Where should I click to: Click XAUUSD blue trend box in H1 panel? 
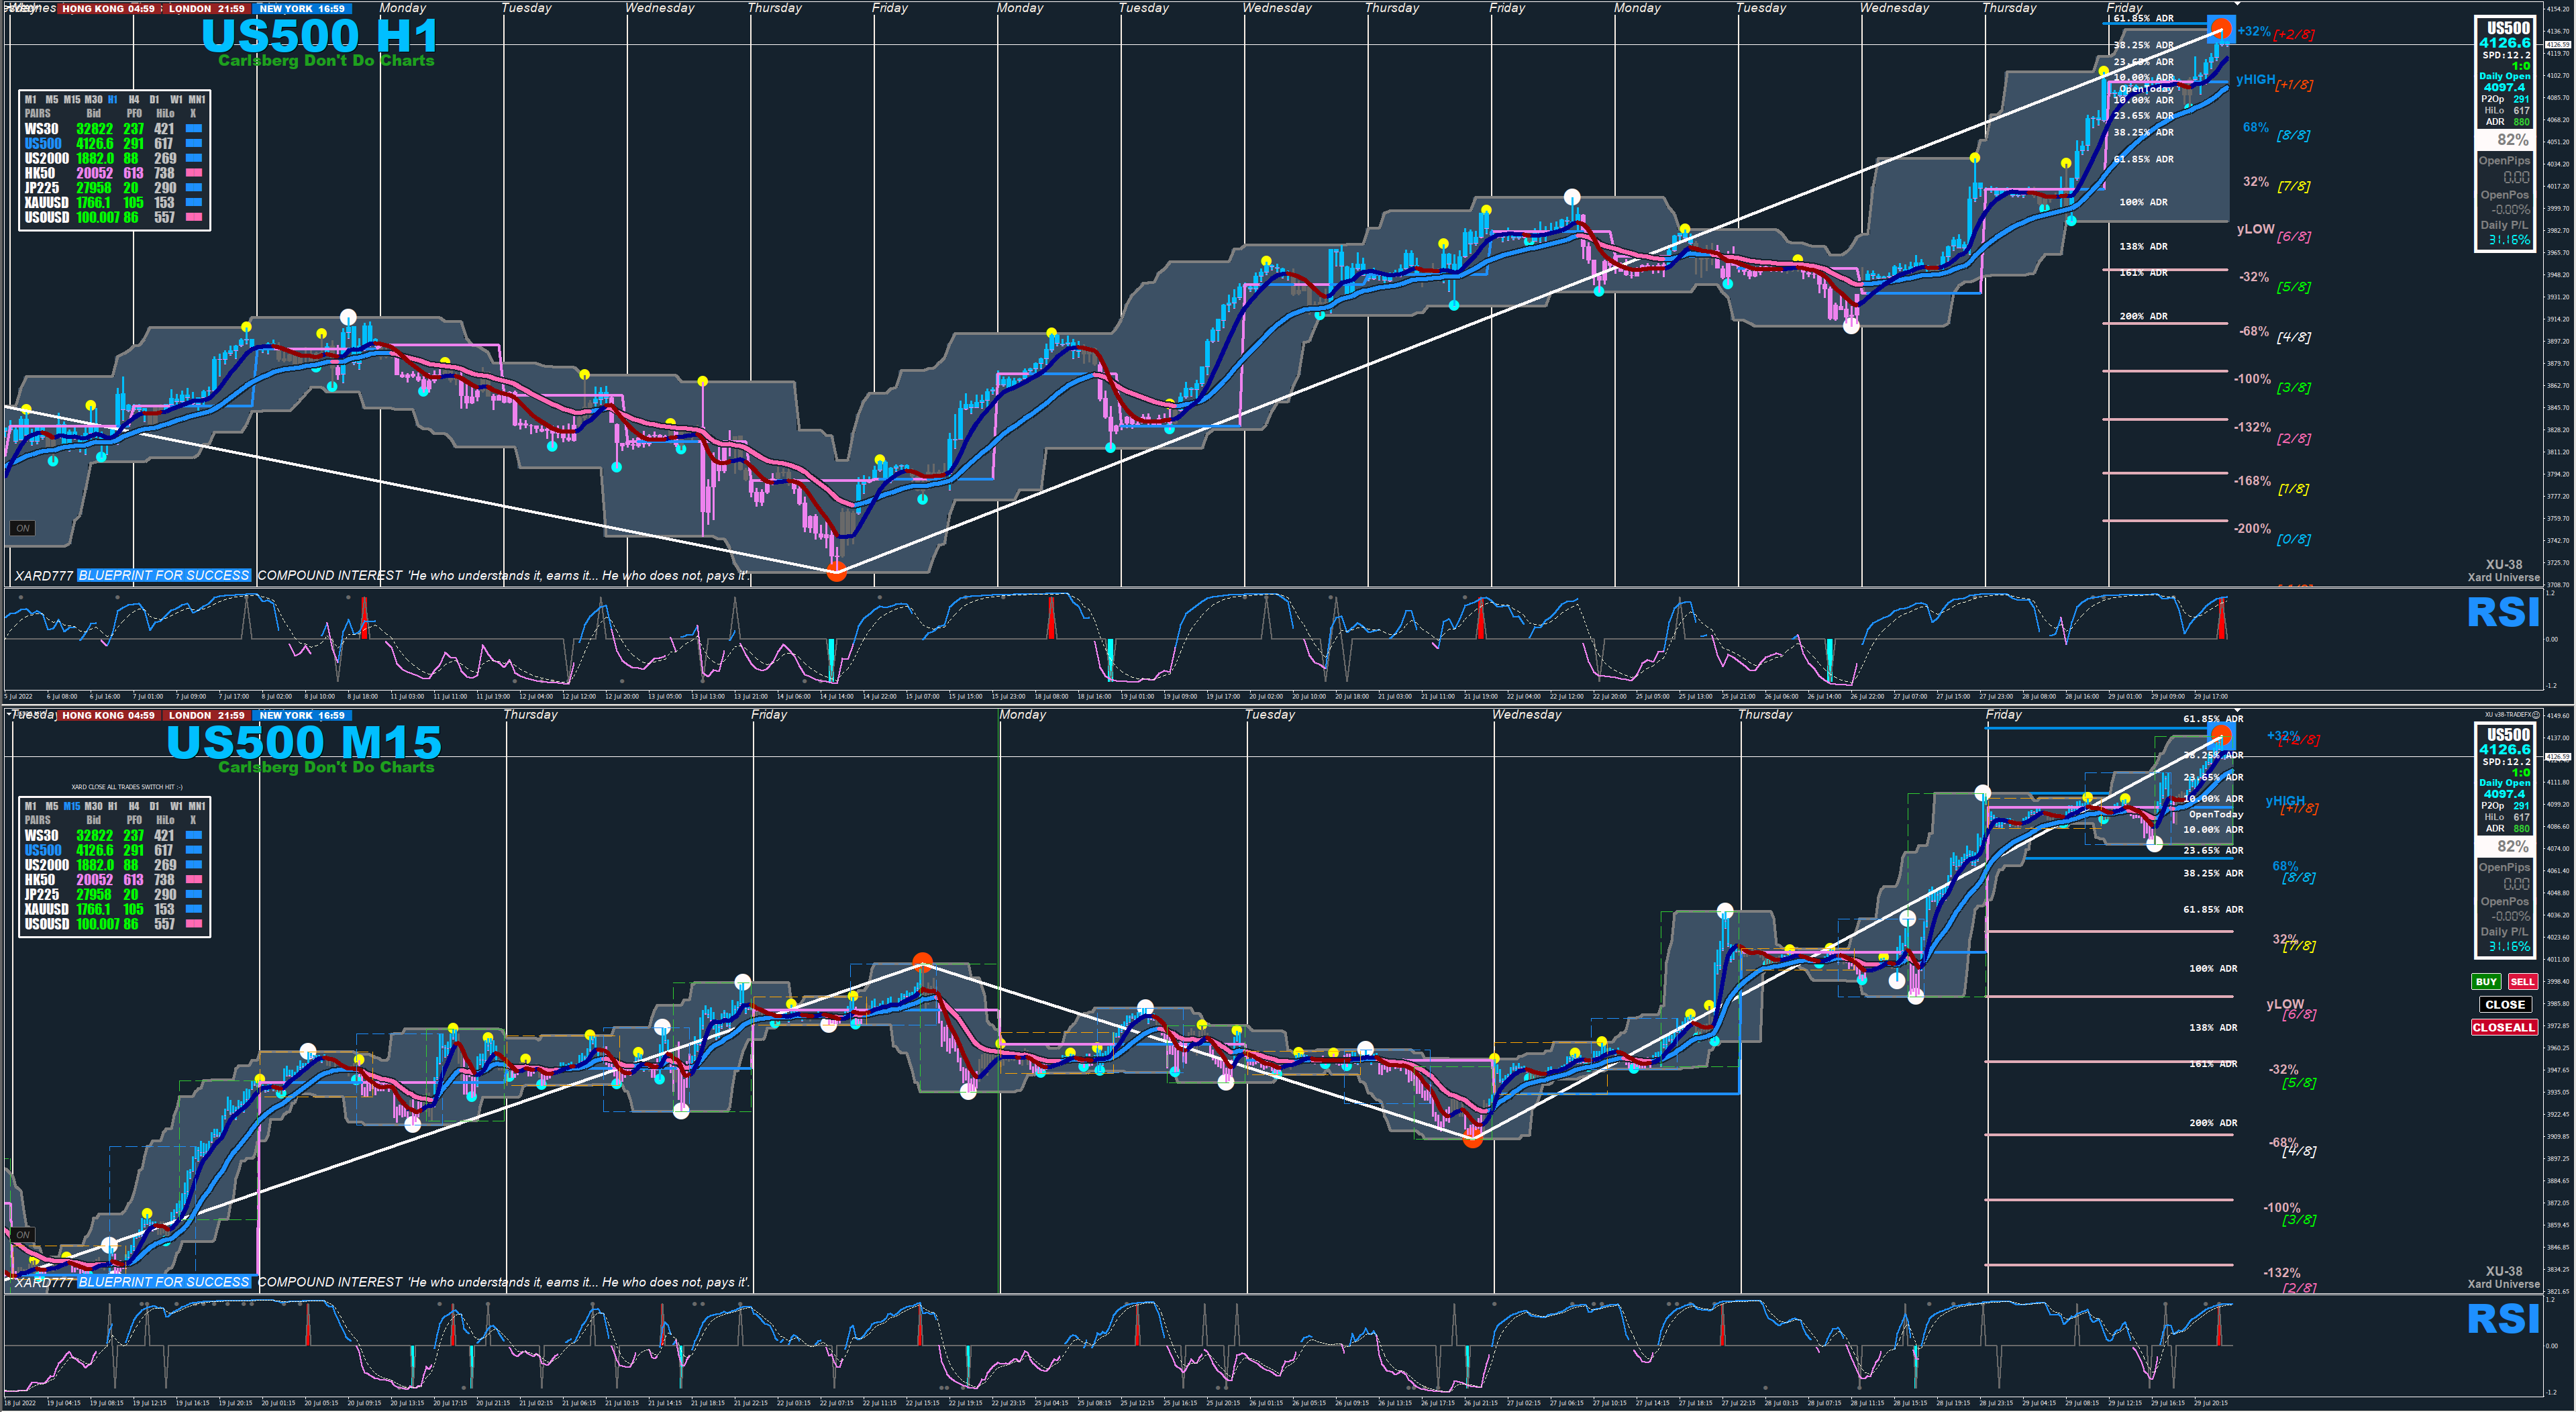pos(194,202)
